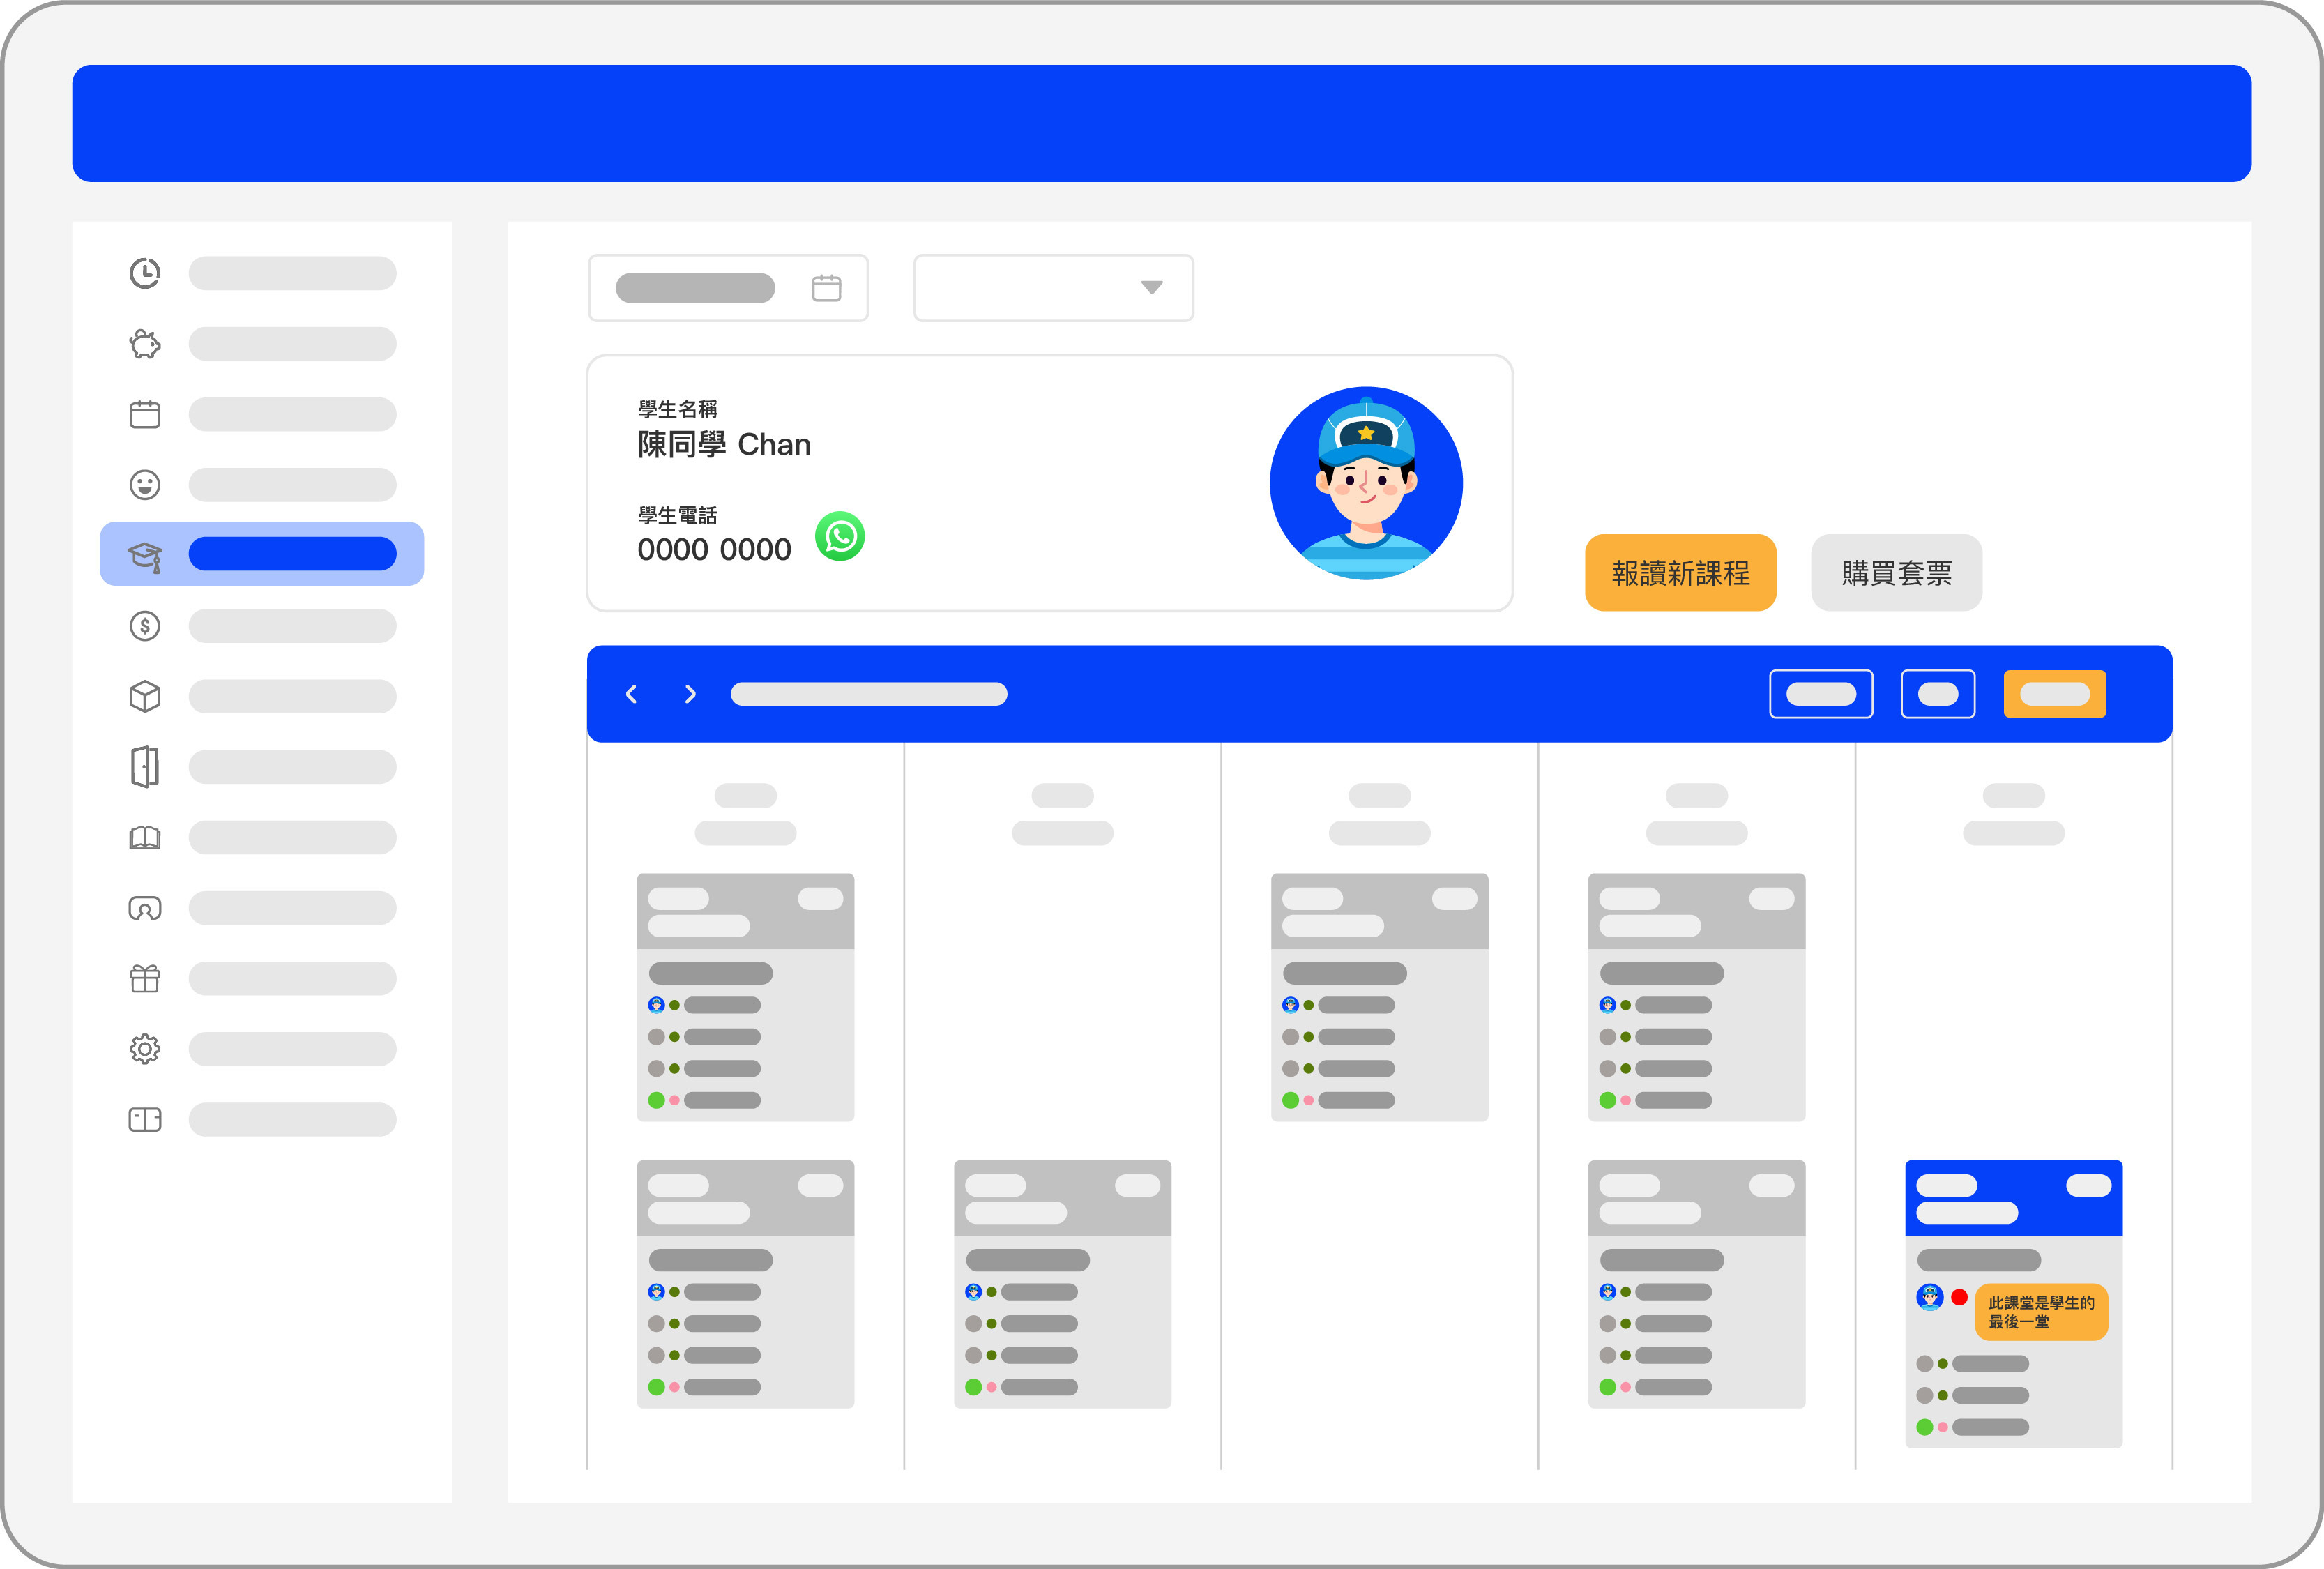Click the 報讀新課程 button
Screen dimensions: 2324x1569
coord(1680,573)
